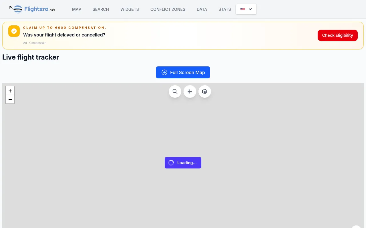
Task: Open the CONFLICT ZONES menu item
Action: (x=168, y=9)
